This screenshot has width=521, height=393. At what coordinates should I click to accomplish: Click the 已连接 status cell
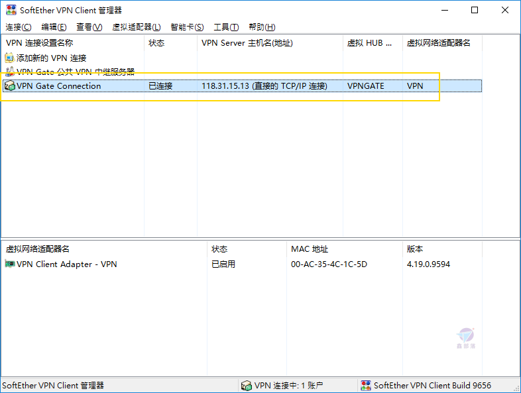tap(160, 85)
